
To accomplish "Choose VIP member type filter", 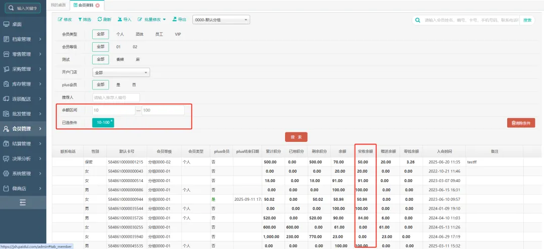I will coord(178,34).
